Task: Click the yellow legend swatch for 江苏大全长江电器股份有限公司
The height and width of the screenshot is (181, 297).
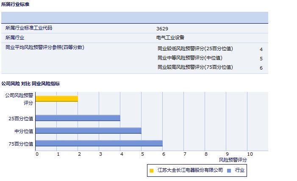Action: click(x=151, y=170)
